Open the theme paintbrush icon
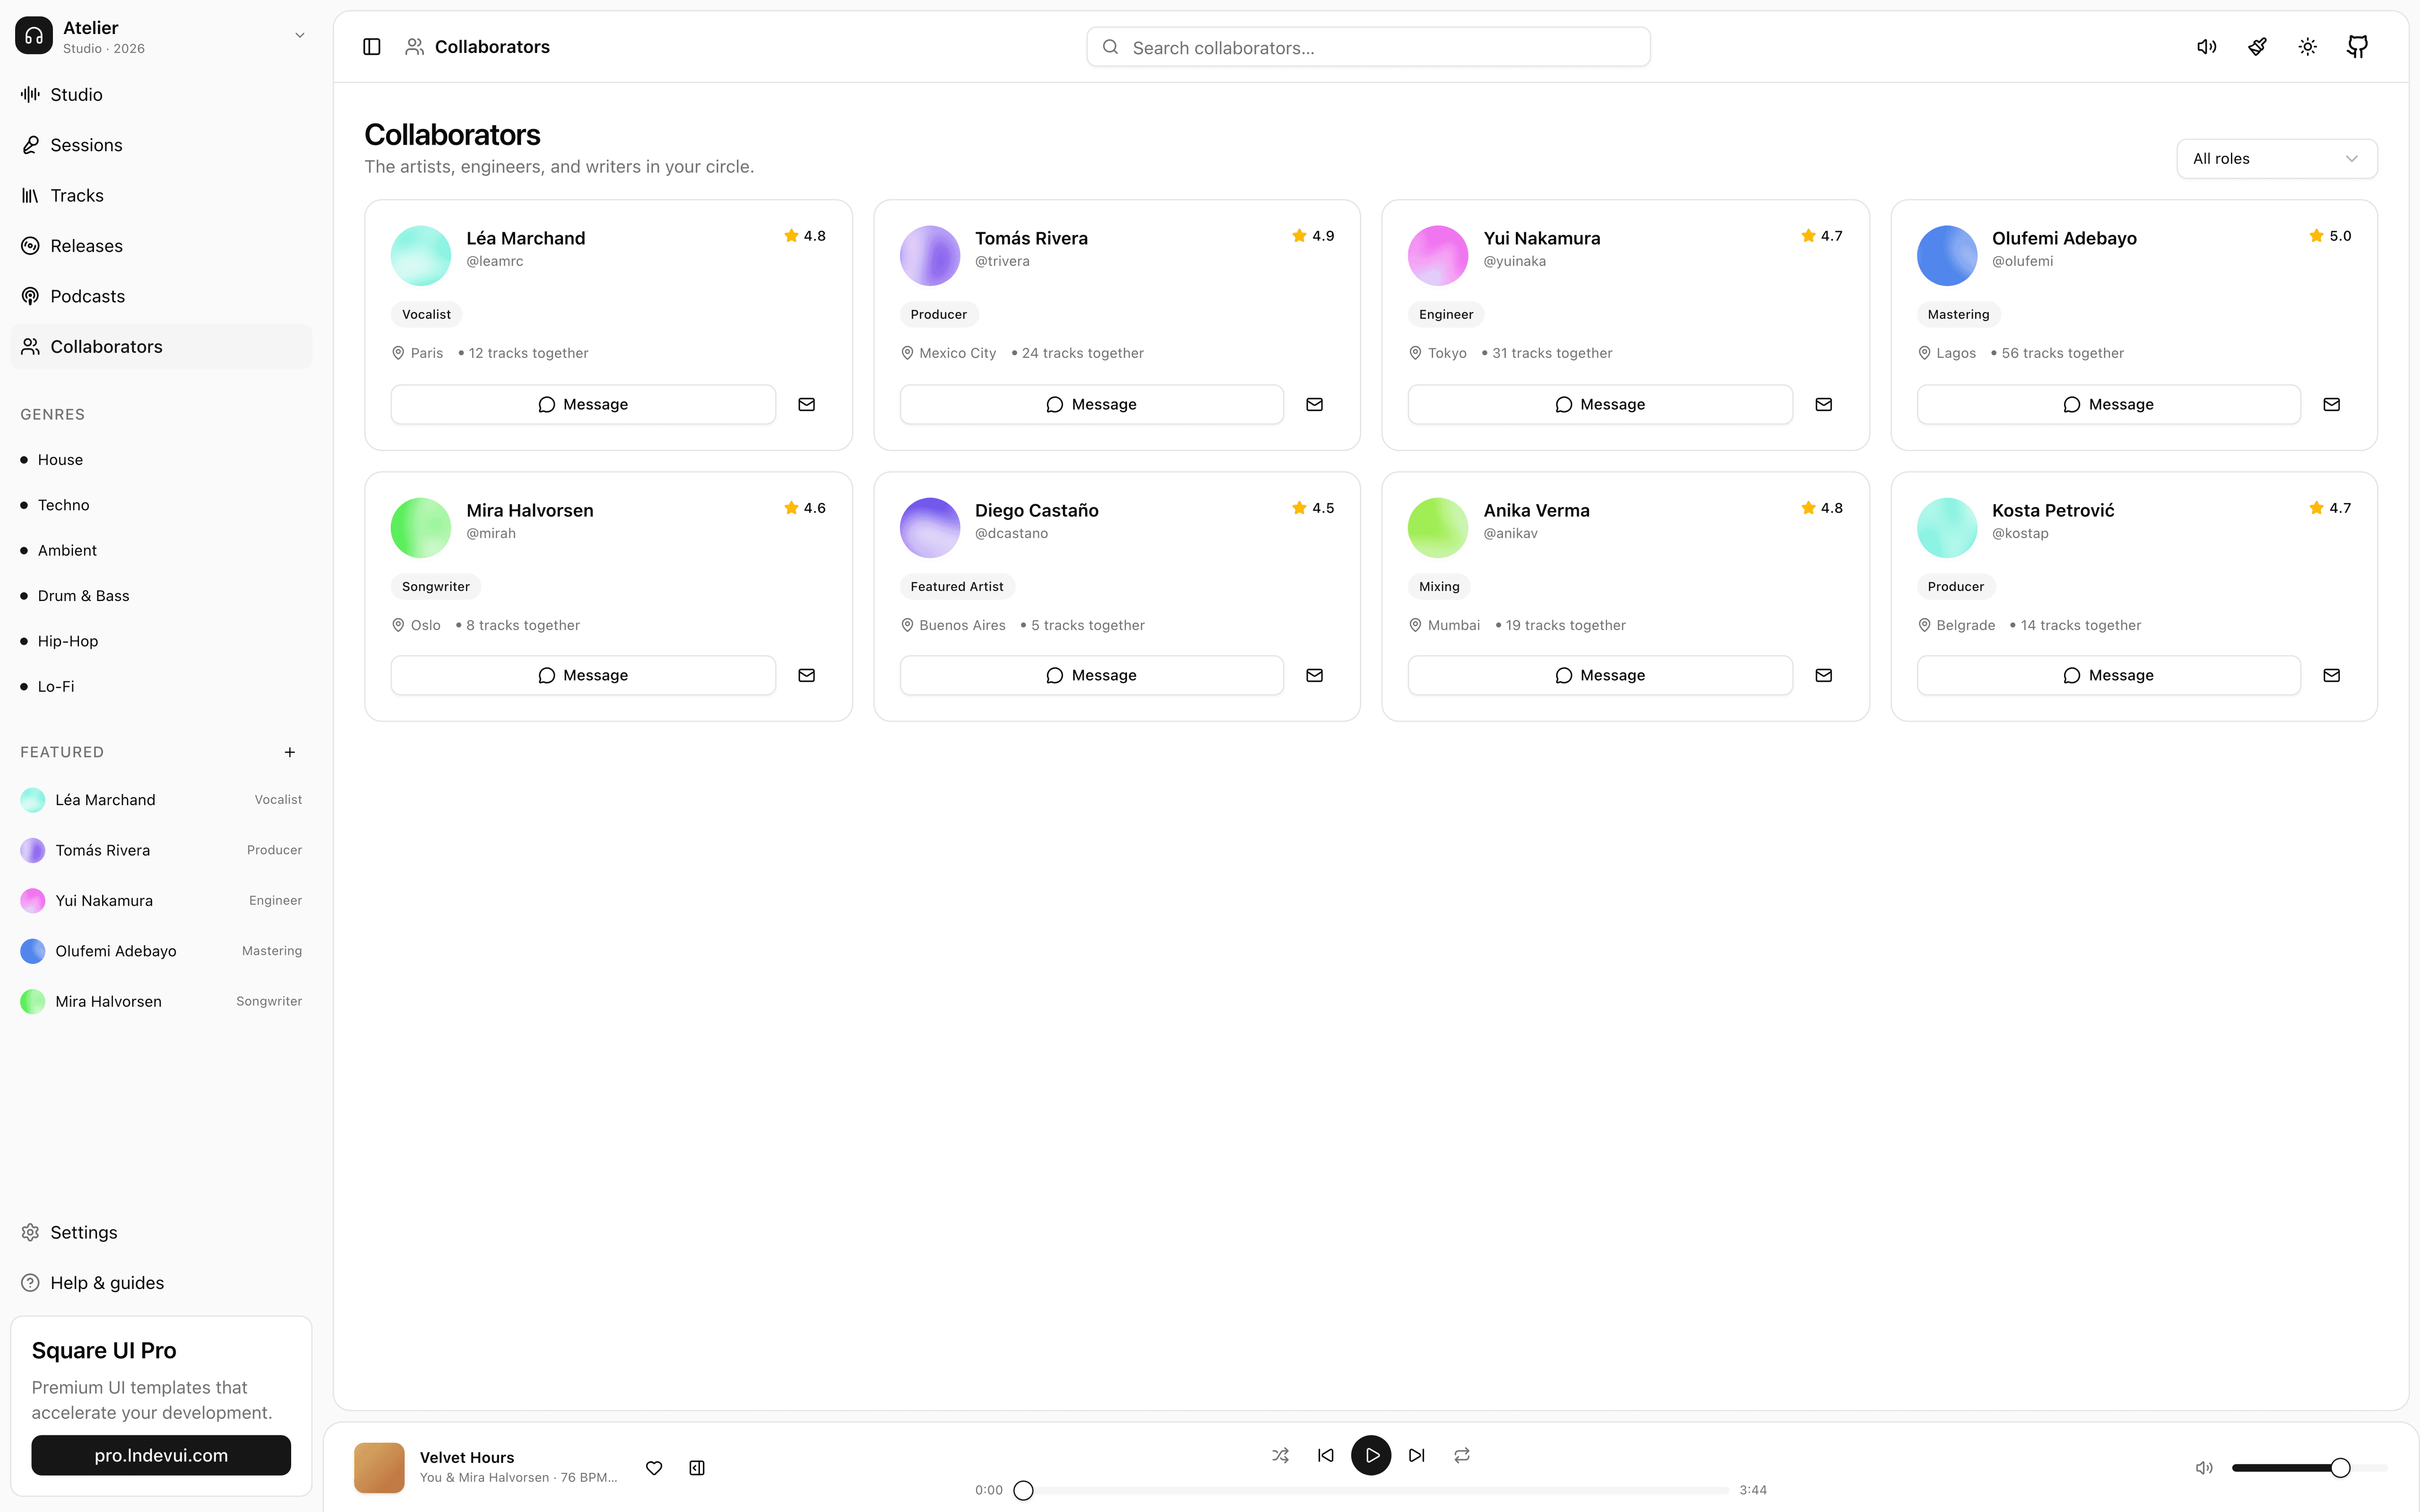Screen dimensions: 2420x1512 (2257, 47)
